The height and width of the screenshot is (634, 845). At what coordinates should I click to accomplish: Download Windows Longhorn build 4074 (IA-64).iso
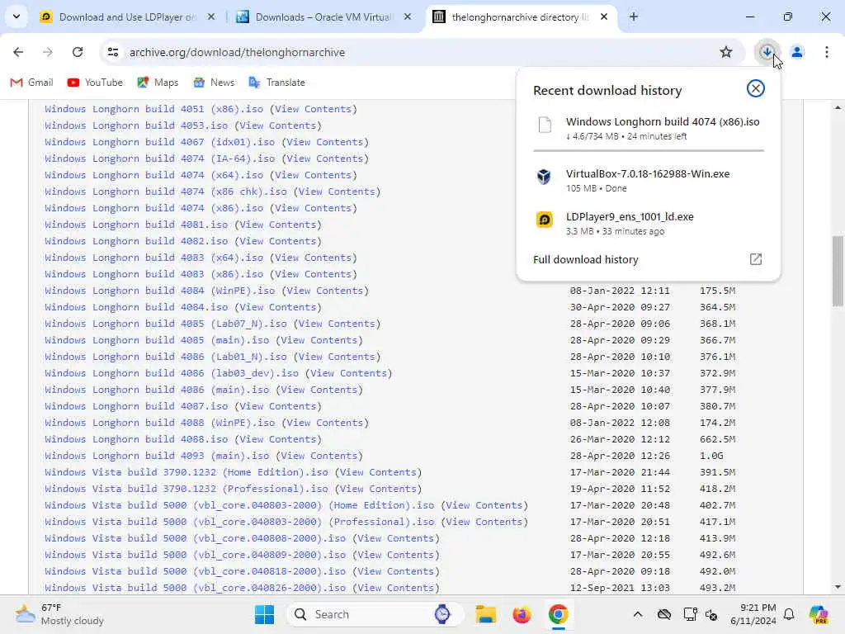(160, 158)
